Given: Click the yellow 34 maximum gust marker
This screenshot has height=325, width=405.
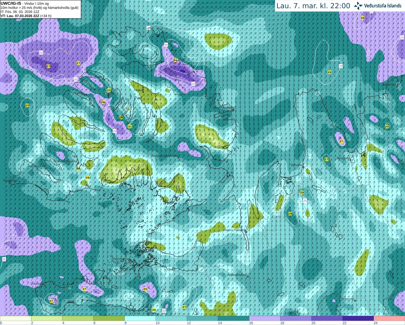Looking at the screenshot, I should pos(175,60).
